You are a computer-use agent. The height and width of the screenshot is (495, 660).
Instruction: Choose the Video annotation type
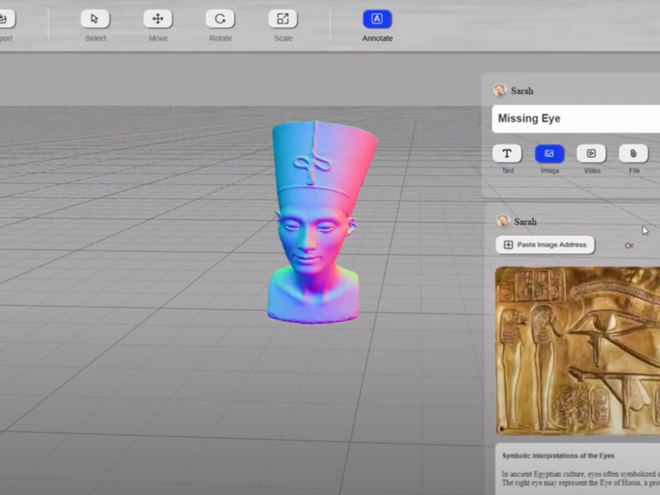(591, 153)
